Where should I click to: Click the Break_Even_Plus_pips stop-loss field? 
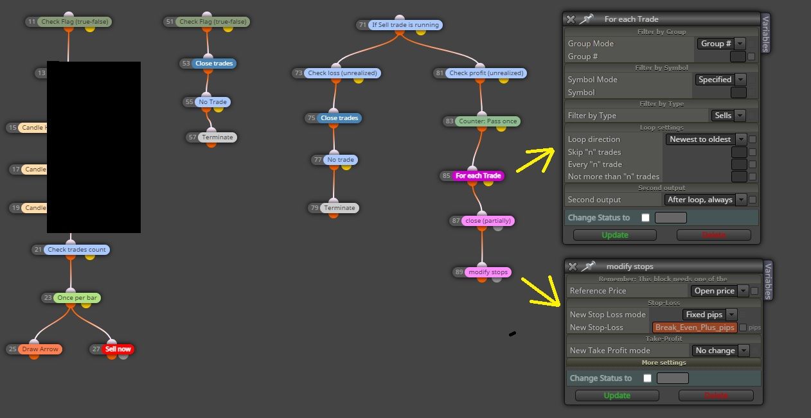pos(695,327)
